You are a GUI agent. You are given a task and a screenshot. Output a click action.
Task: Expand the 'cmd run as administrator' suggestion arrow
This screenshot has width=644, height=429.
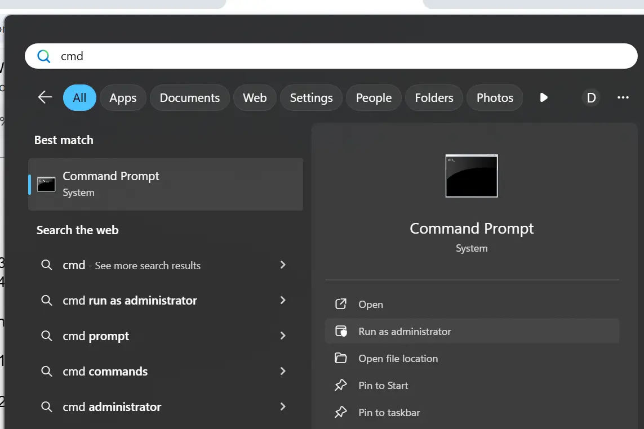click(x=283, y=301)
